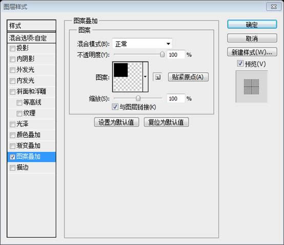Open the 斜面和浮雕 bevel and emboss settings
This screenshot has width=284, height=245.
31,91
